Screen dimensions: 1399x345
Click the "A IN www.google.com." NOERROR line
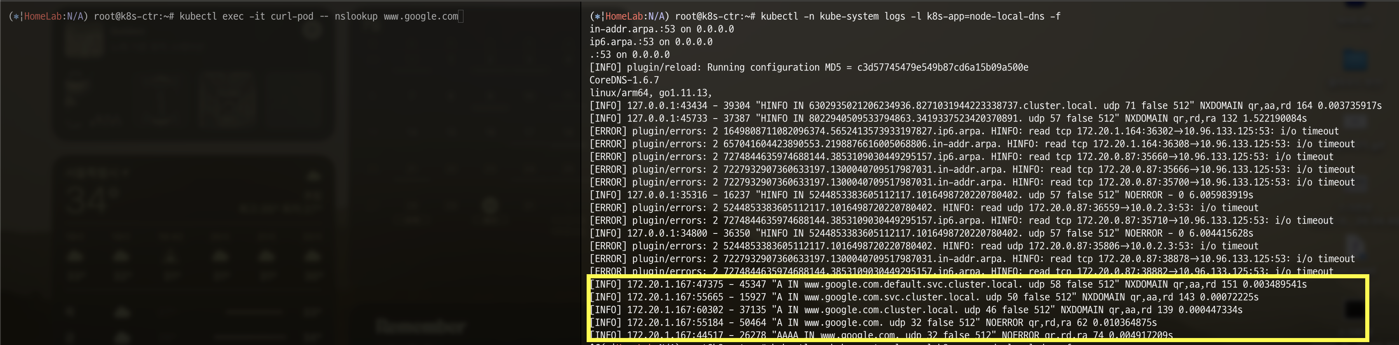tap(873, 323)
